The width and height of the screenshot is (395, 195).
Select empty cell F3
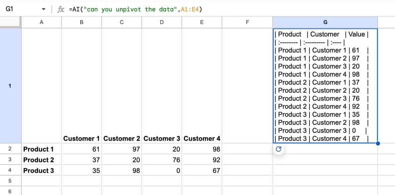(247, 160)
